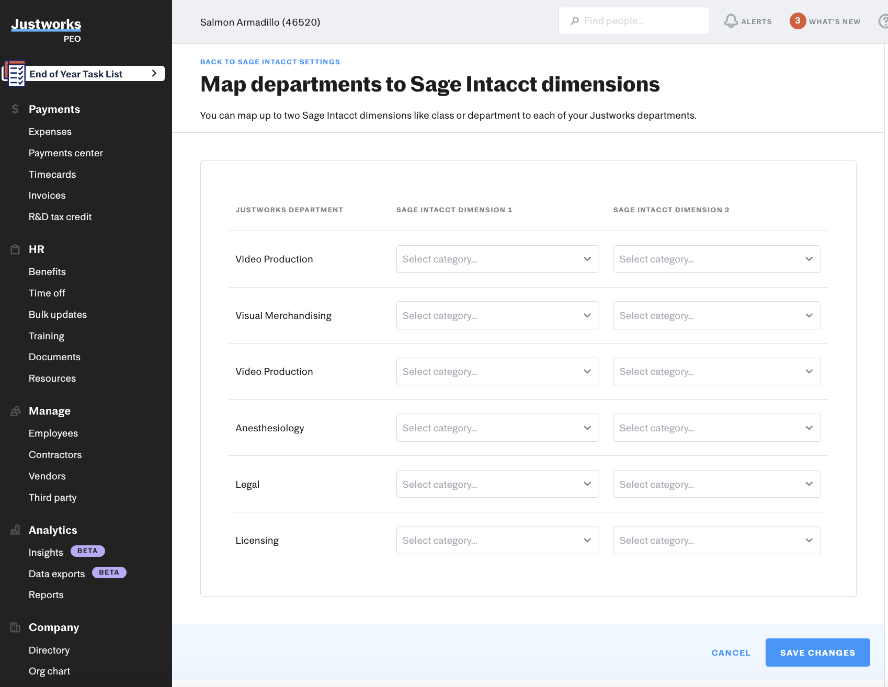Click the Visual Merchandising department label
Viewport: 888px width, 687px height.
(283, 316)
